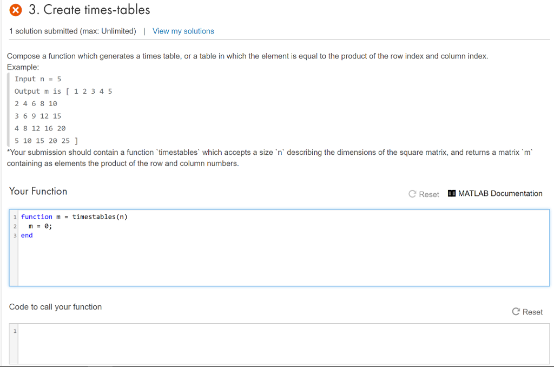
Task: Click Reset above the call code editor
Action: [526, 311]
